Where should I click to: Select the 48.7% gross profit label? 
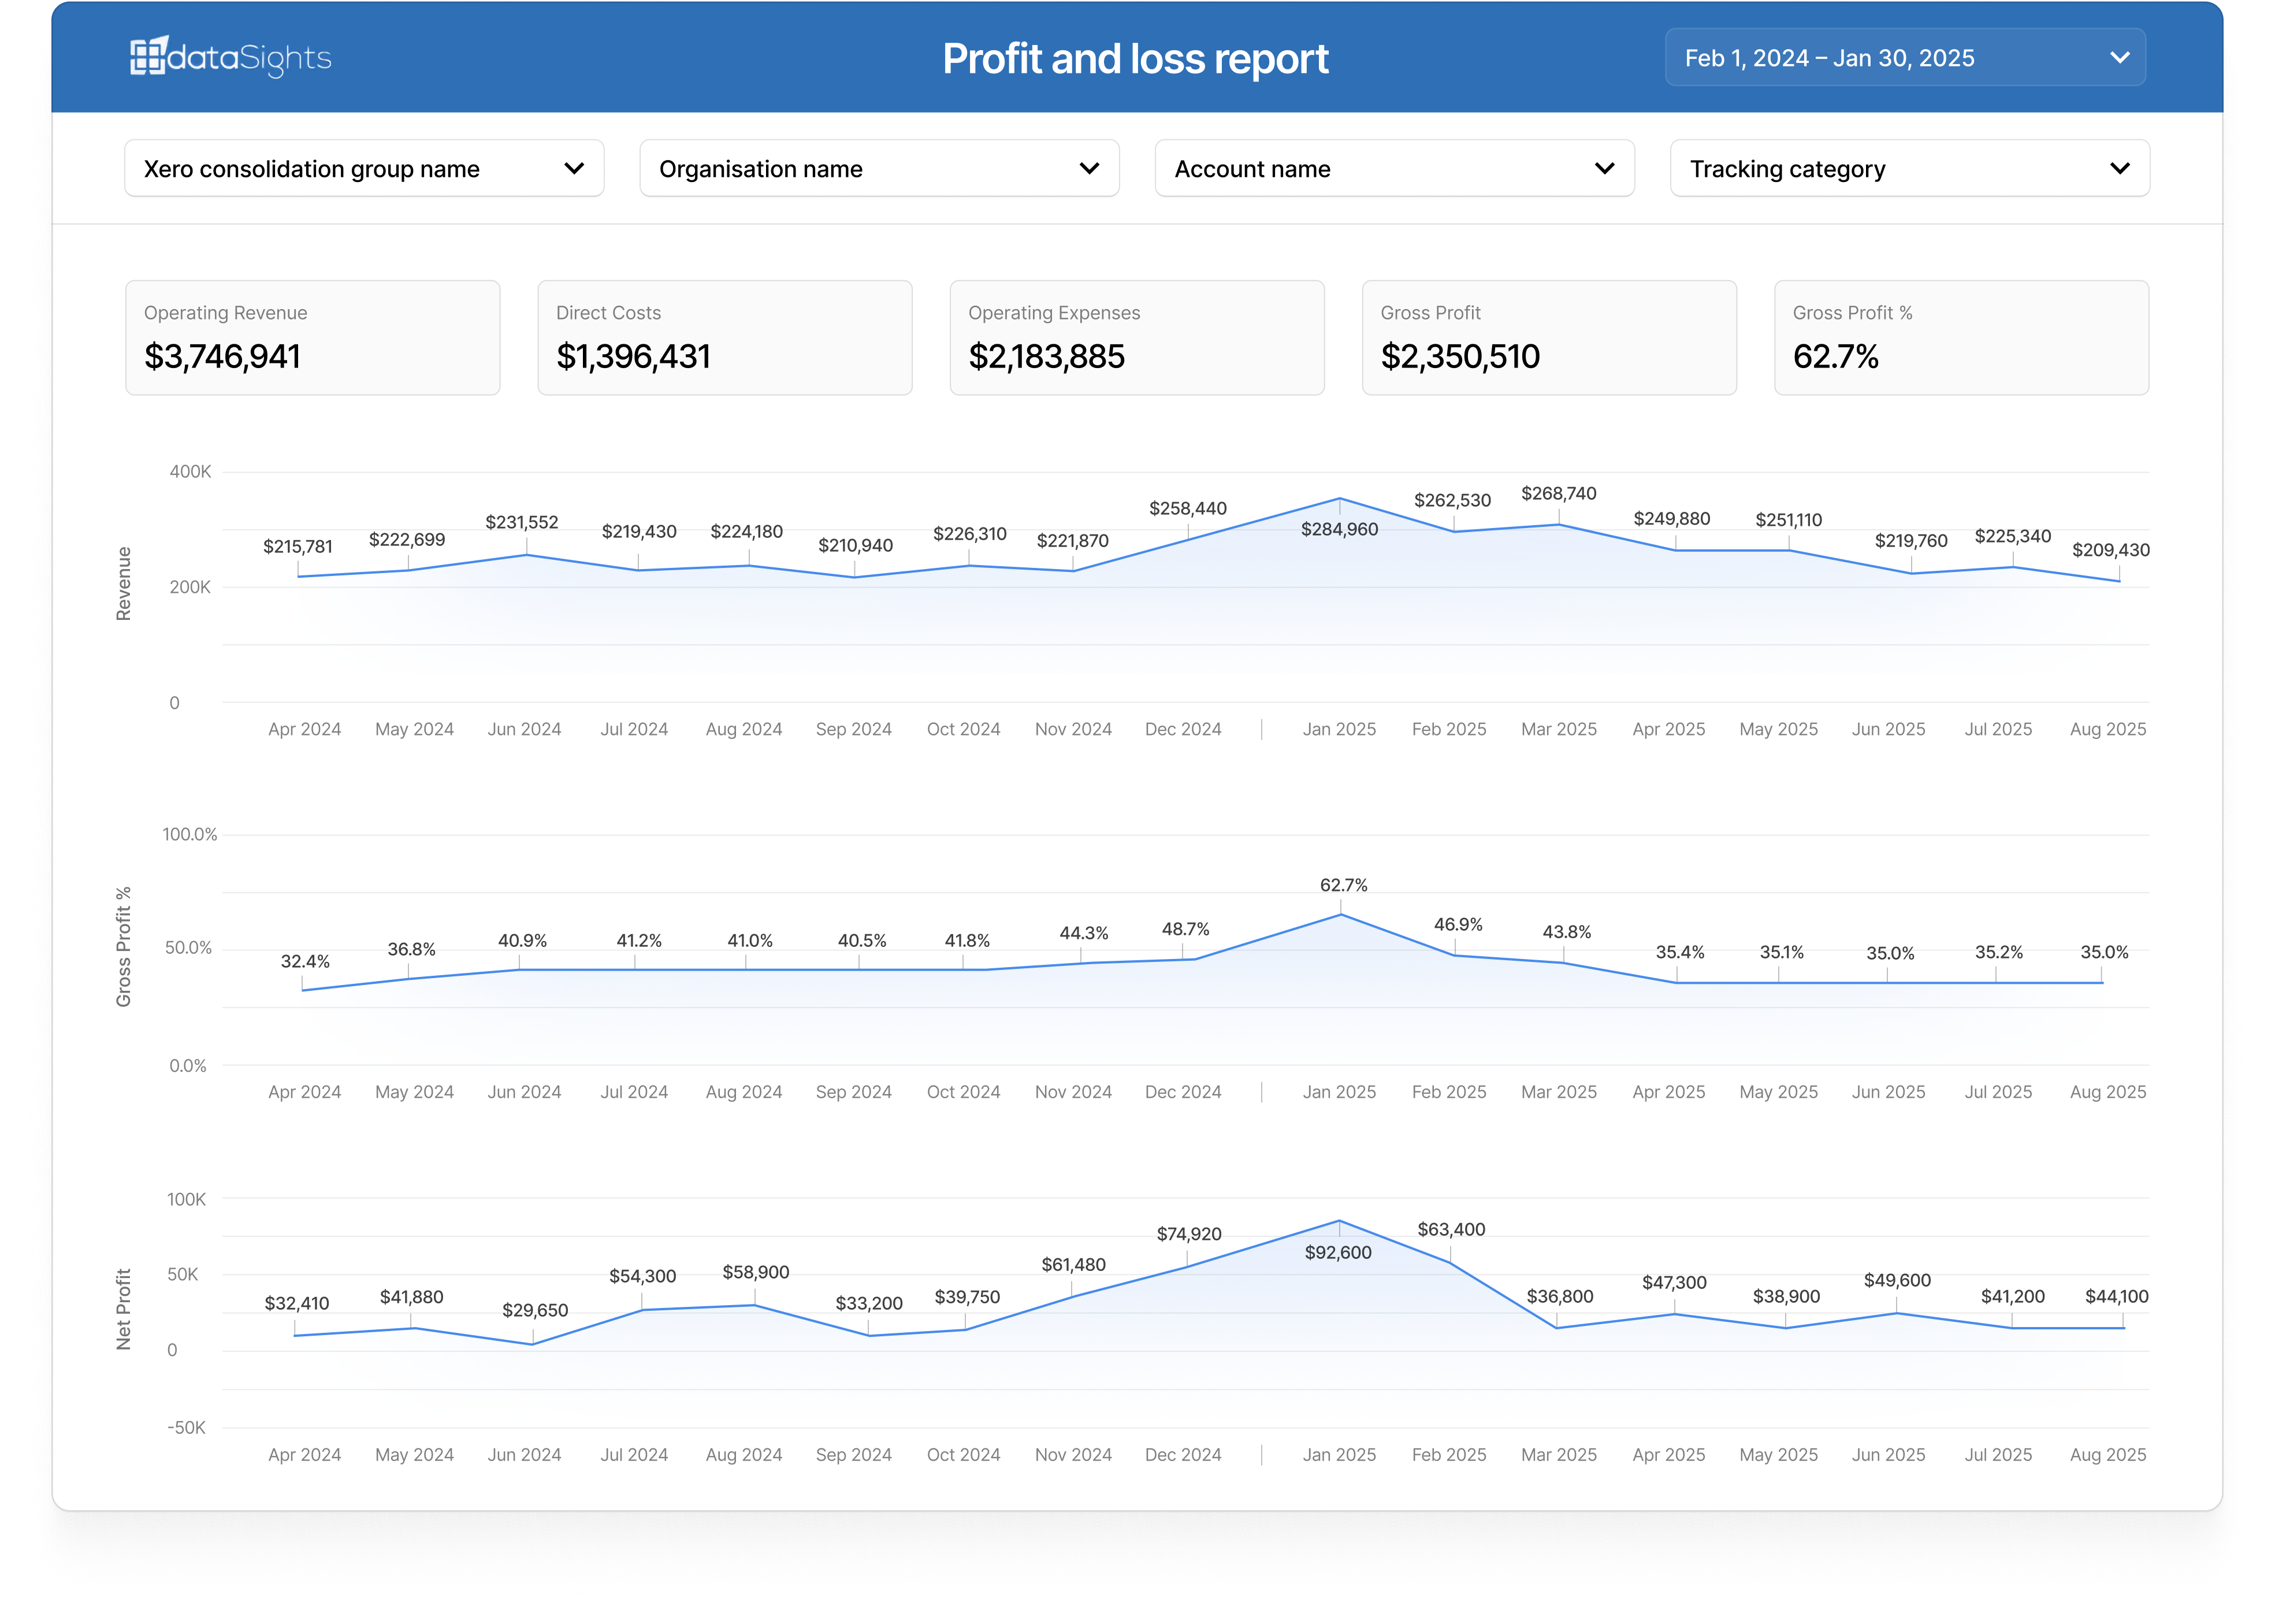click(x=1185, y=929)
